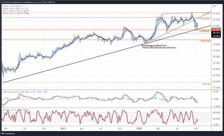Click the 0 (59.490) Fibonacci level label

click(x=206, y=84)
